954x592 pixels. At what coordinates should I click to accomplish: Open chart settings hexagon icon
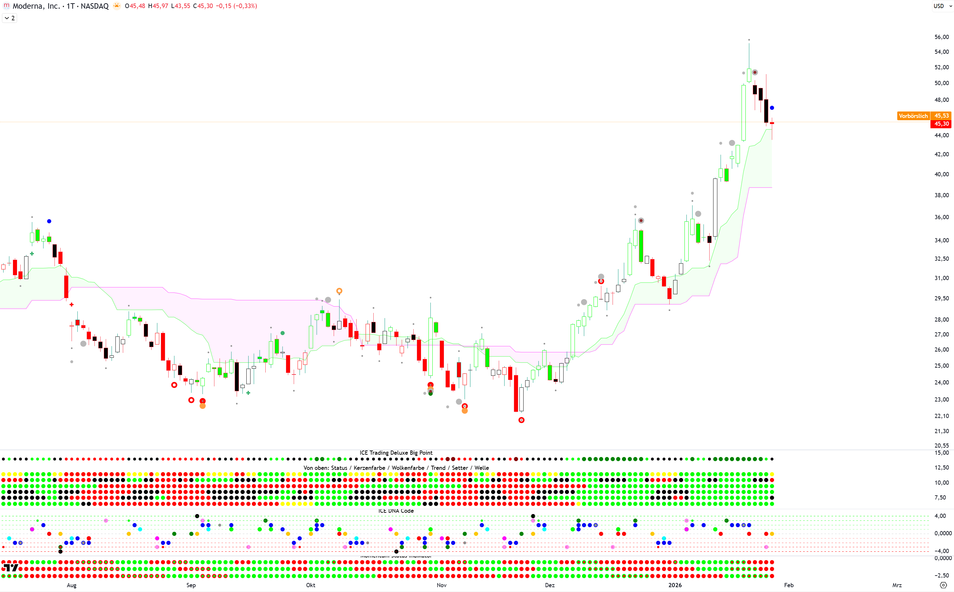(943, 585)
